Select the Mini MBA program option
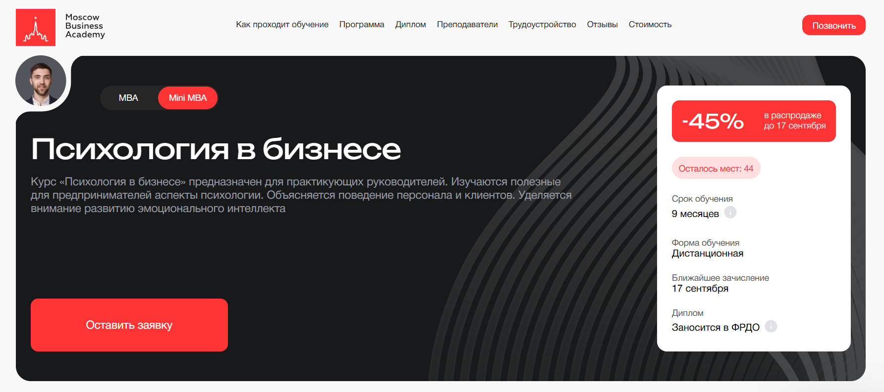 [188, 98]
